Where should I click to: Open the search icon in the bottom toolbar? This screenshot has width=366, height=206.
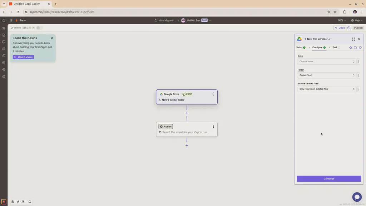click(x=30, y=201)
